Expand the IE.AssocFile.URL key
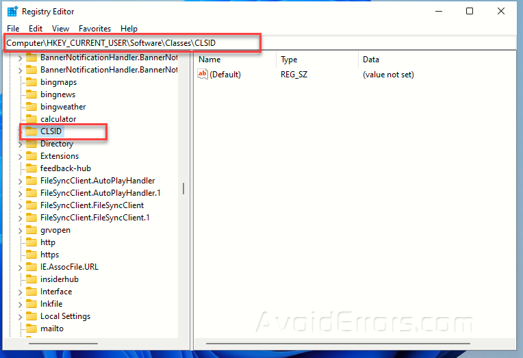This screenshot has width=523, height=358. pyautogui.click(x=20, y=267)
